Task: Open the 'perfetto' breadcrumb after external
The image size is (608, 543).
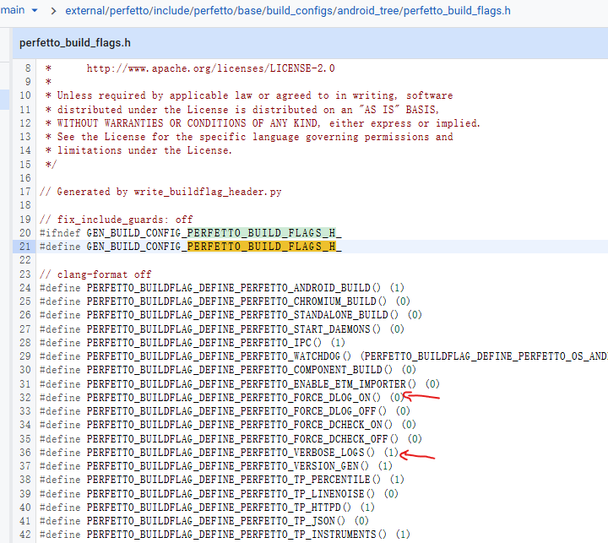Action: point(130,11)
